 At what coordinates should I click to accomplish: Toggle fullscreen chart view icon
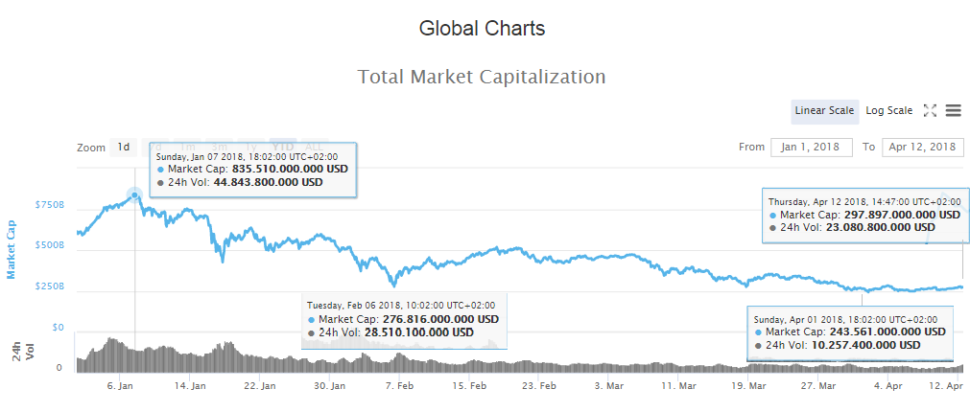(x=929, y=111)
